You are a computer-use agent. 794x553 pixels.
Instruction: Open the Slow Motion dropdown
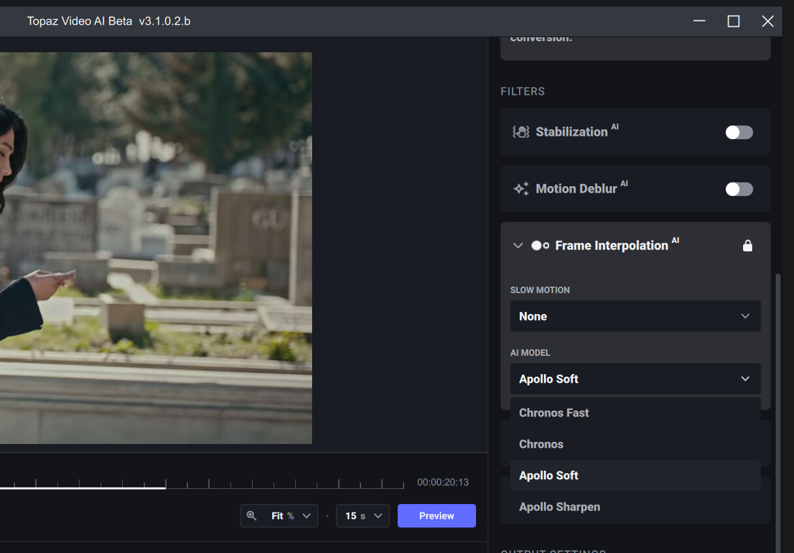point(635,316)
